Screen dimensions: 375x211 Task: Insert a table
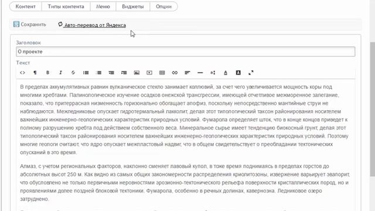162,73
